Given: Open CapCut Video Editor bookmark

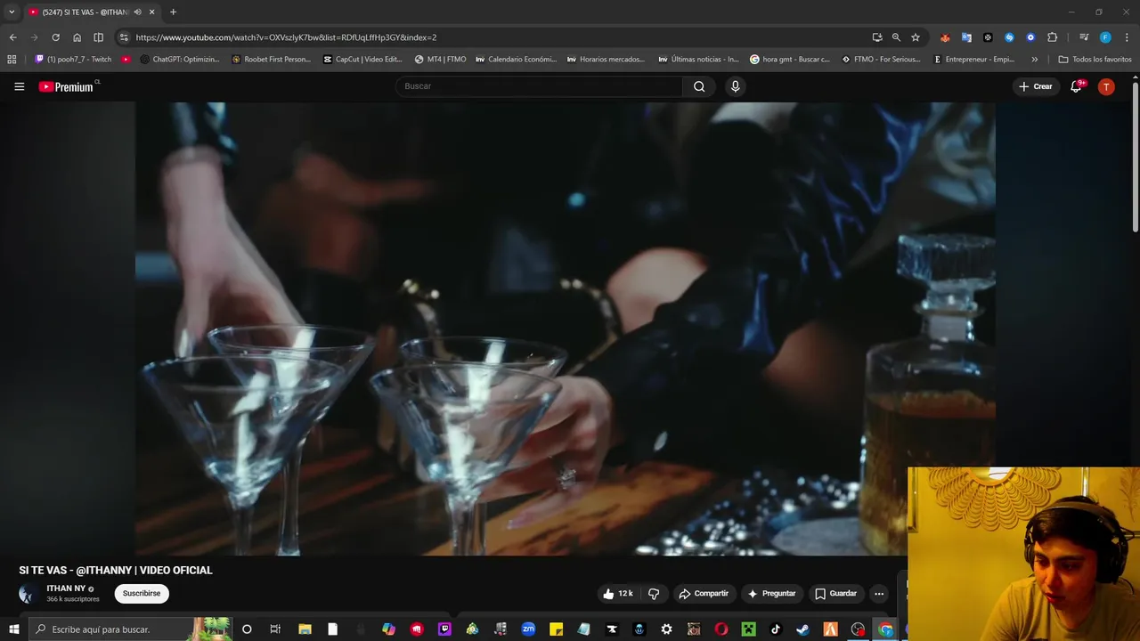Looking at the screenshot, I should tap(362, 60).
